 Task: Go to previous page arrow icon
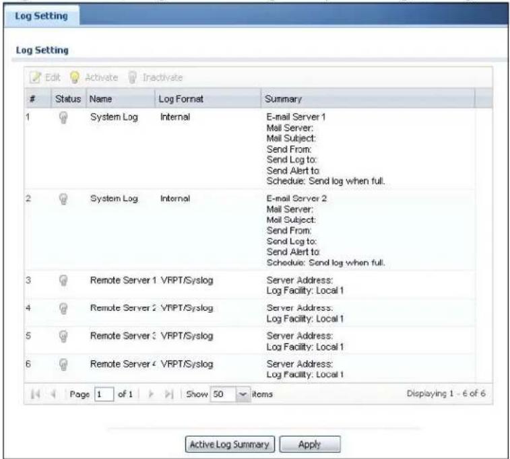[53, 394]
